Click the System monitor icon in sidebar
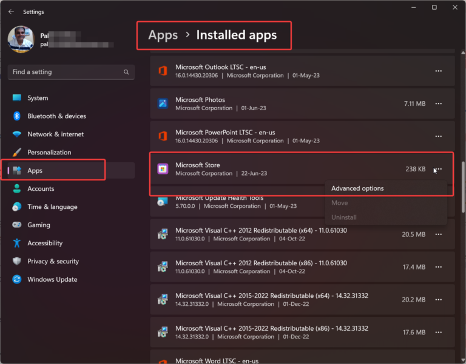This screenshot has height=364, width=466. coord(17,98)
